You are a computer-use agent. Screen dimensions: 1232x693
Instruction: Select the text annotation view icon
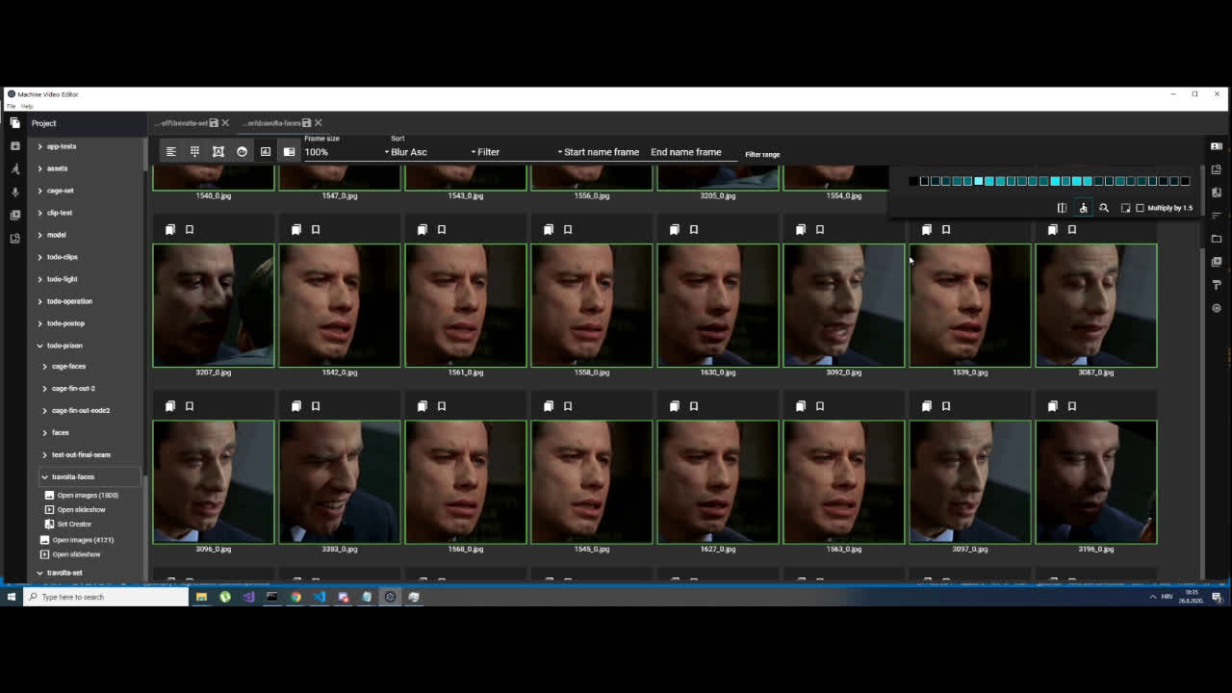[218, 151]
